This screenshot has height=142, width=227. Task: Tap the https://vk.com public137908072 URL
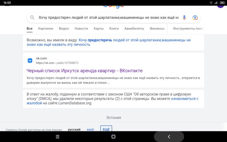[57, 63]
